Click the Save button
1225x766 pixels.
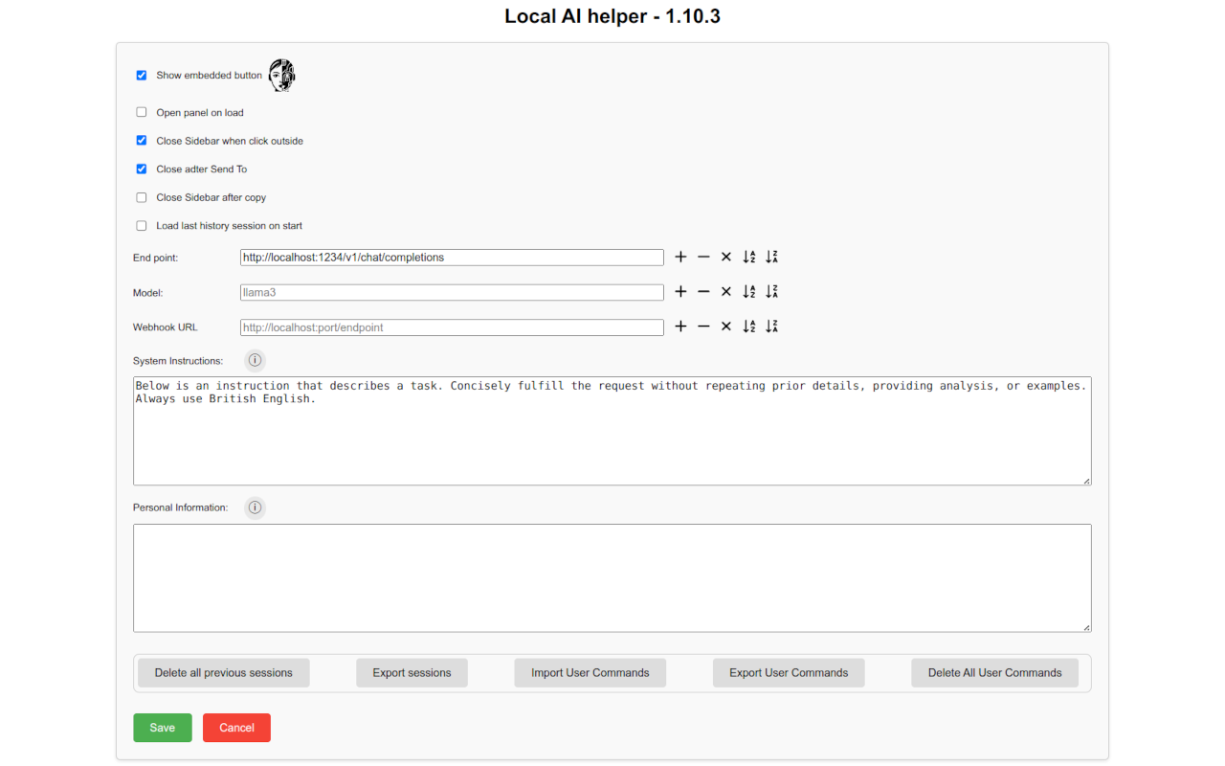(x=162, y=727)
